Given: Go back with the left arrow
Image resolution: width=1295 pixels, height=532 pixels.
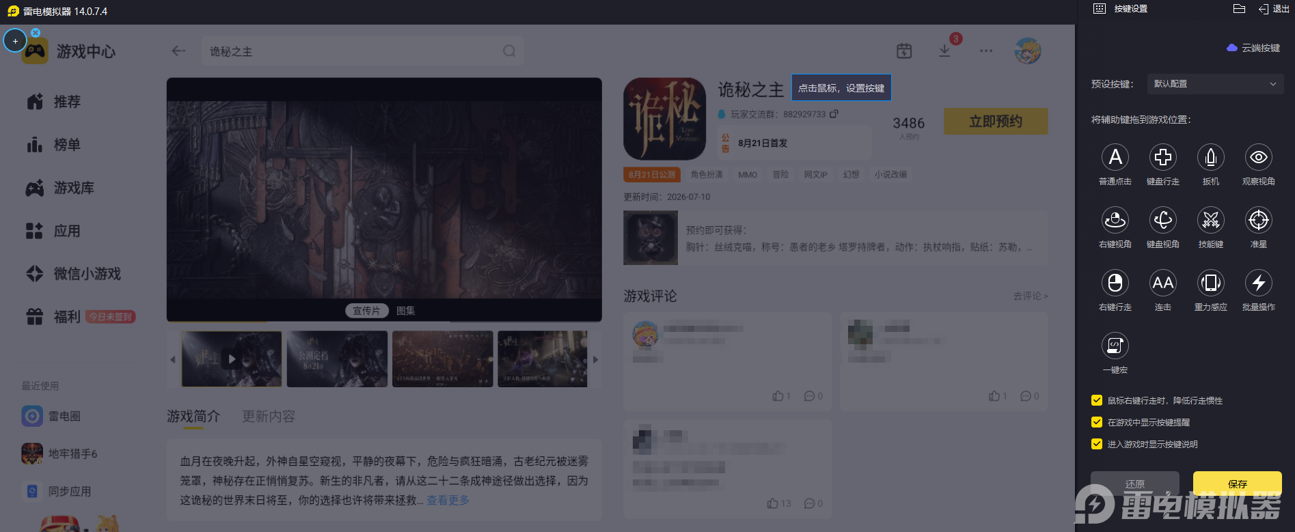Looking at the screenshot, I should point(178,51).
